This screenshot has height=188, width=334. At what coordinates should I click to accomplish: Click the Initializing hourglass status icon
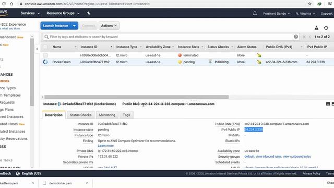(210, 62)
